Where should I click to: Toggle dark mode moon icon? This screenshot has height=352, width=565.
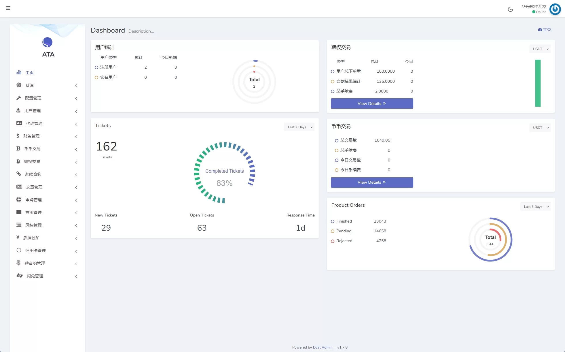pos(510,9)
